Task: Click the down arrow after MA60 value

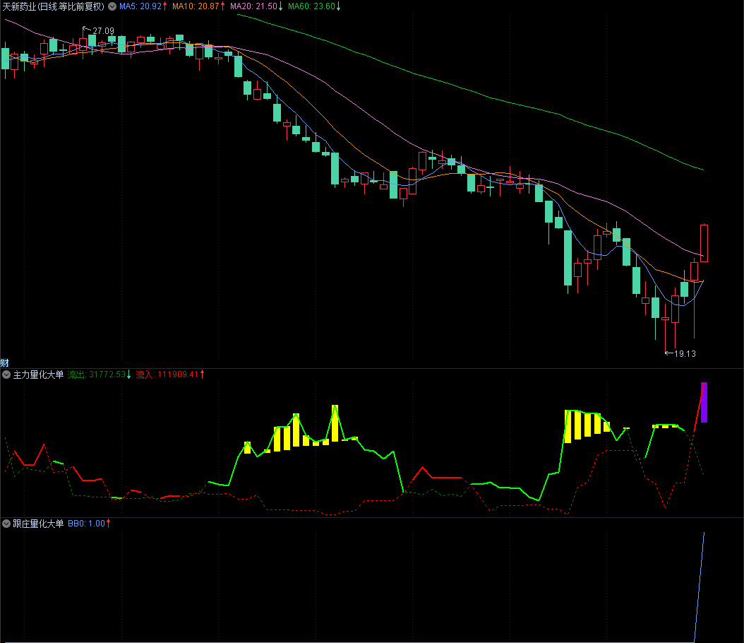Action: coord(338,6)
